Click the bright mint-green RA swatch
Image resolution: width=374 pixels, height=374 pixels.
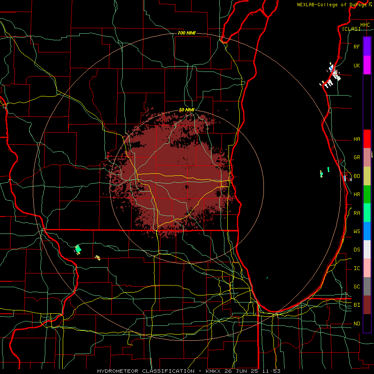(x=367, y=213)
